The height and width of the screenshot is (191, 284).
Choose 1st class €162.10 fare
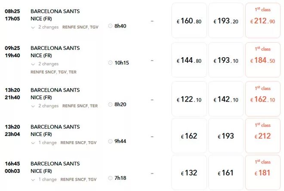263,99
